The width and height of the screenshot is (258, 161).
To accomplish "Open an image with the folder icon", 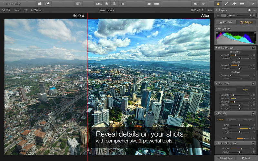I will [40, 4].
